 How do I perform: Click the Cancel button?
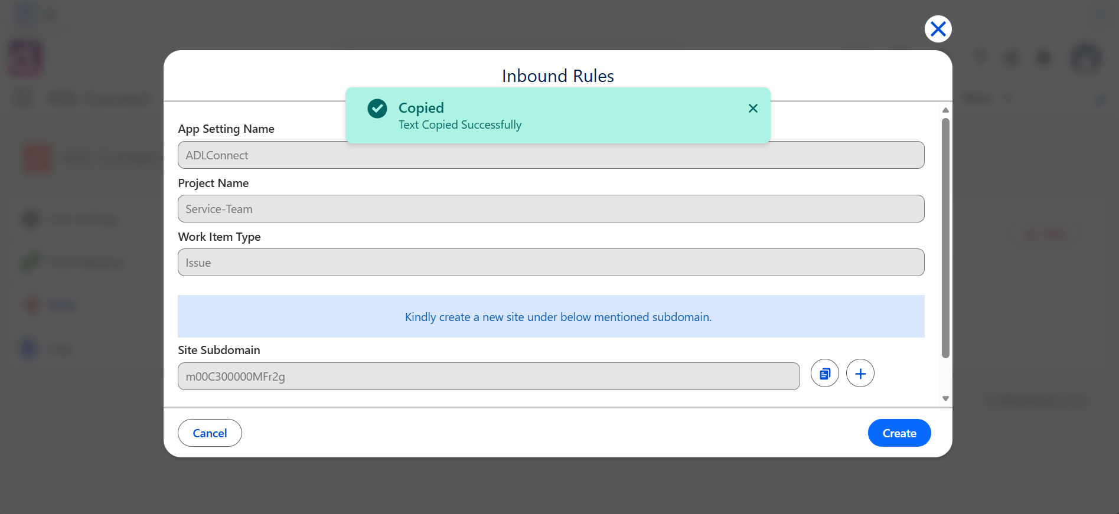point(210,433)
